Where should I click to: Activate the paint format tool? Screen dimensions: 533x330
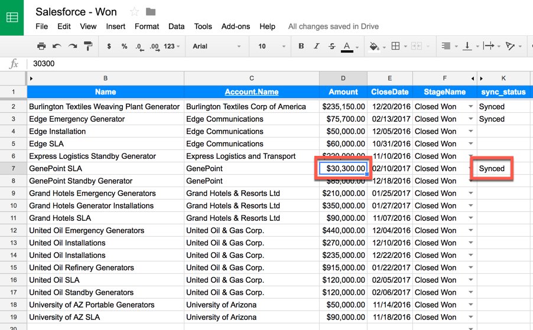pyautogui.click(x=88, y=46)
